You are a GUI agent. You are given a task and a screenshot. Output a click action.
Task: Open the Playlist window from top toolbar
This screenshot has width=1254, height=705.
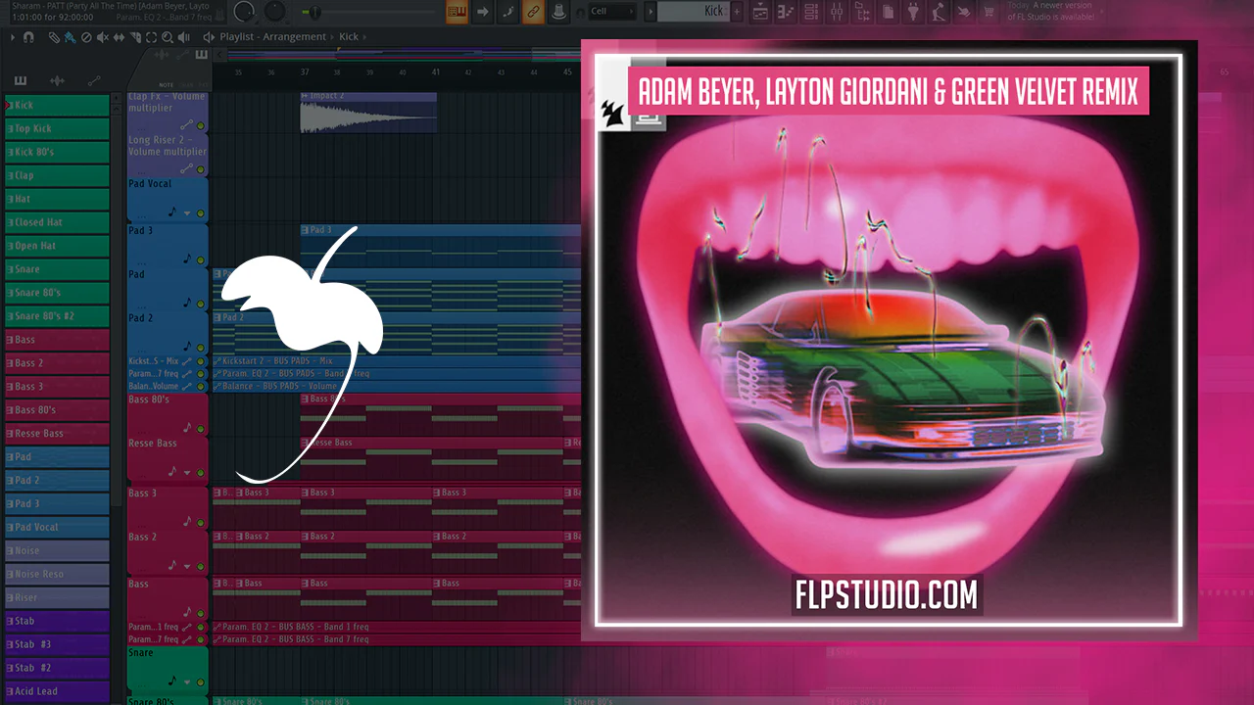[761, 12]
